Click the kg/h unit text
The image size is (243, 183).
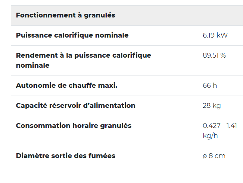[210, 136]
